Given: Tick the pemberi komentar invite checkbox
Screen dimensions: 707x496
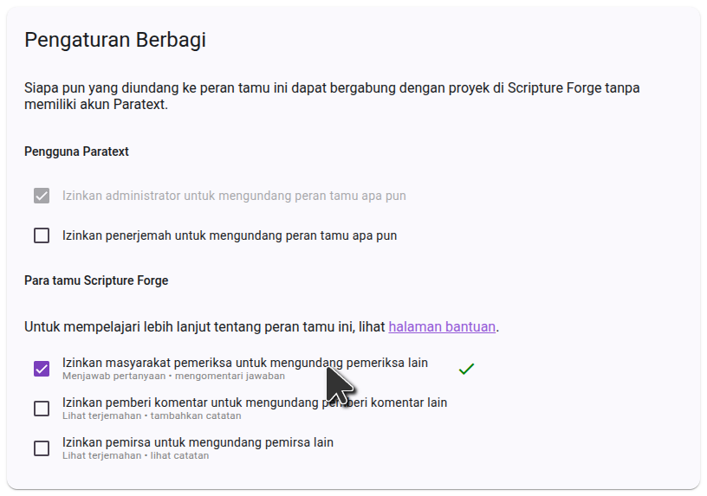Looking at the screenshot, I should [x=42, y=409].
